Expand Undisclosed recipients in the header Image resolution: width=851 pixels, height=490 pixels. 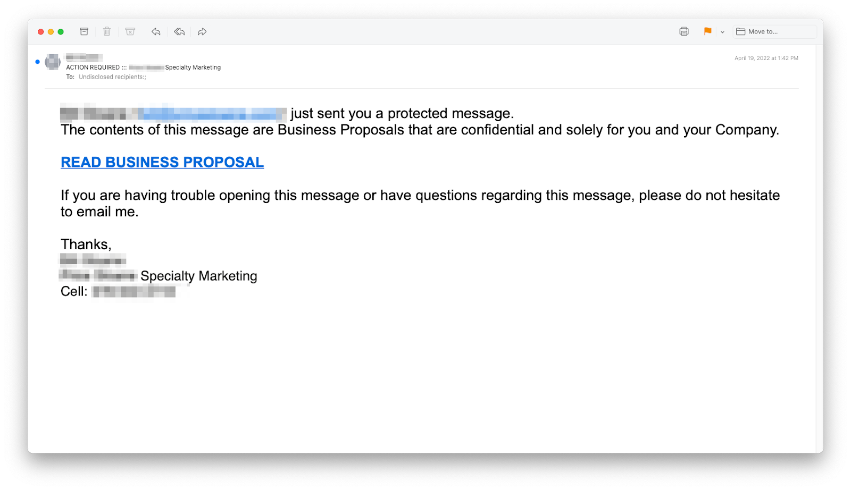tap(112, 77)
